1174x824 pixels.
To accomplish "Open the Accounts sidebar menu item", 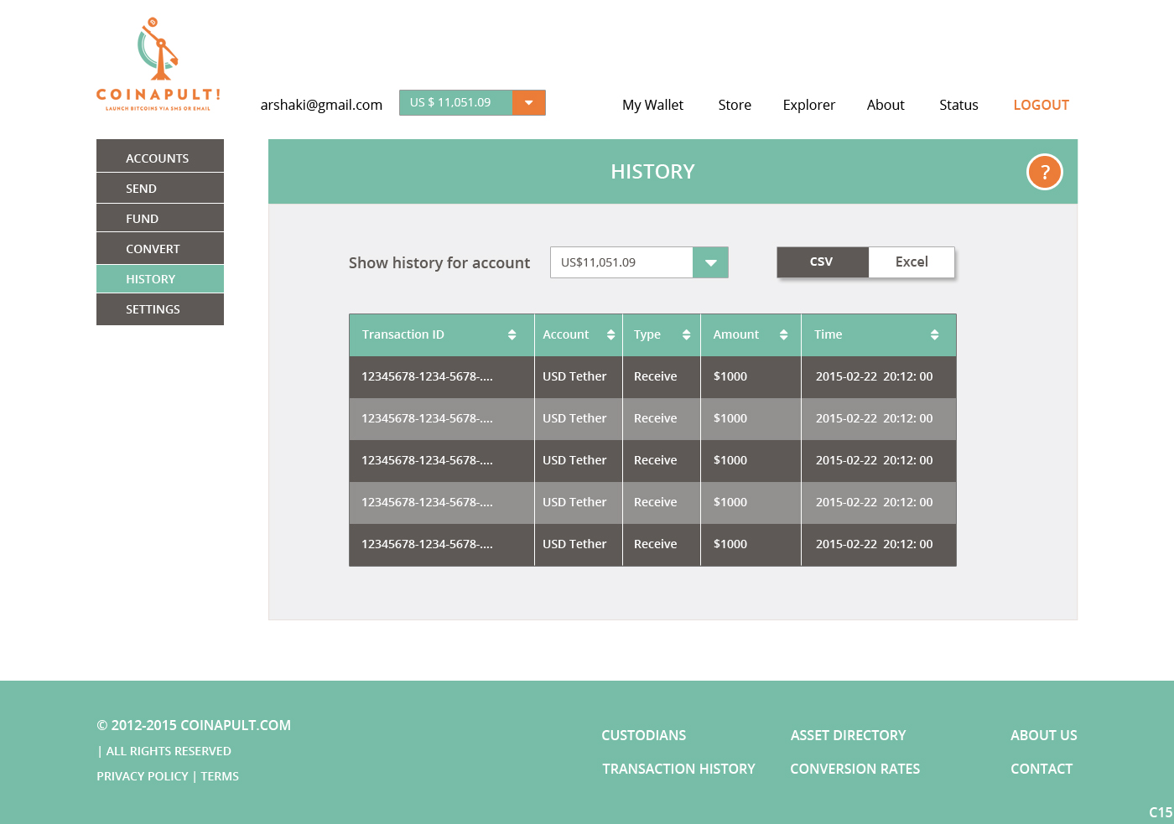I will point(160,156).
